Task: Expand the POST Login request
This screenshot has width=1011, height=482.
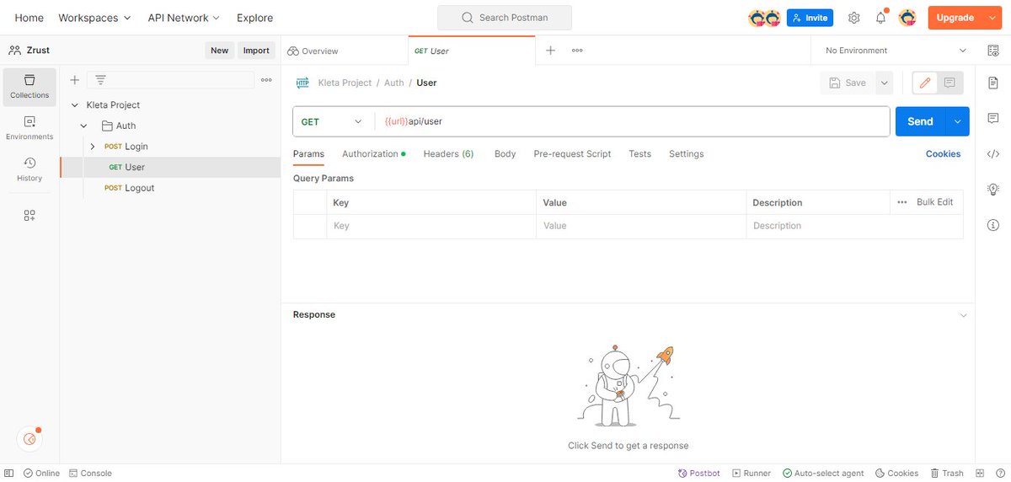Action: pos(93,147)
